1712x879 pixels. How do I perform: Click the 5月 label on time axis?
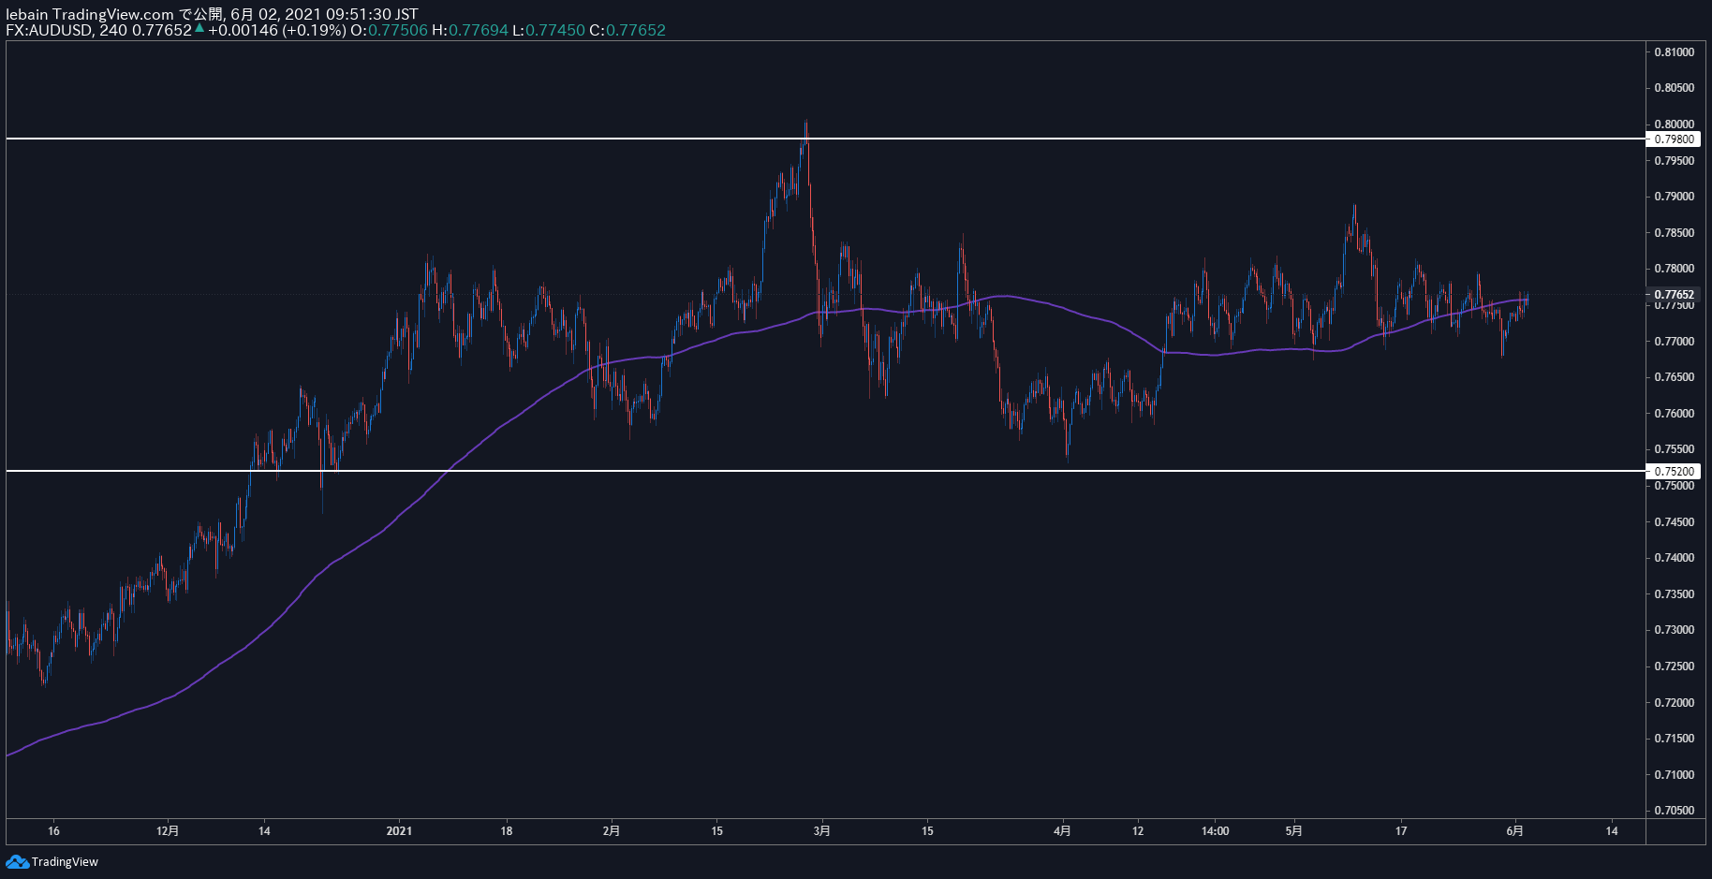[x=1293, y=831]
